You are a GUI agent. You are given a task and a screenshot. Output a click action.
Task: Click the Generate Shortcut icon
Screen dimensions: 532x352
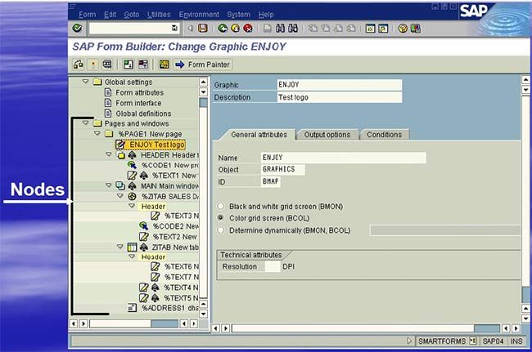[x=383, y=29]
